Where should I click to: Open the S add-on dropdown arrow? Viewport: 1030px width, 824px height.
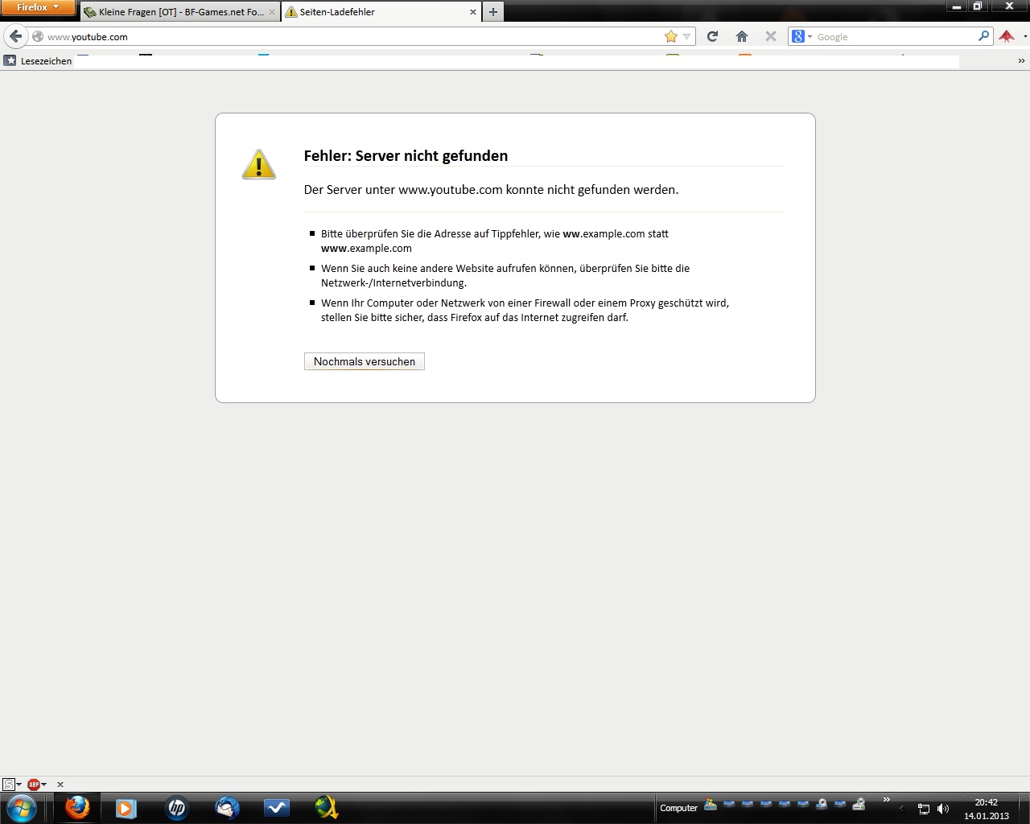pos(19,785)
